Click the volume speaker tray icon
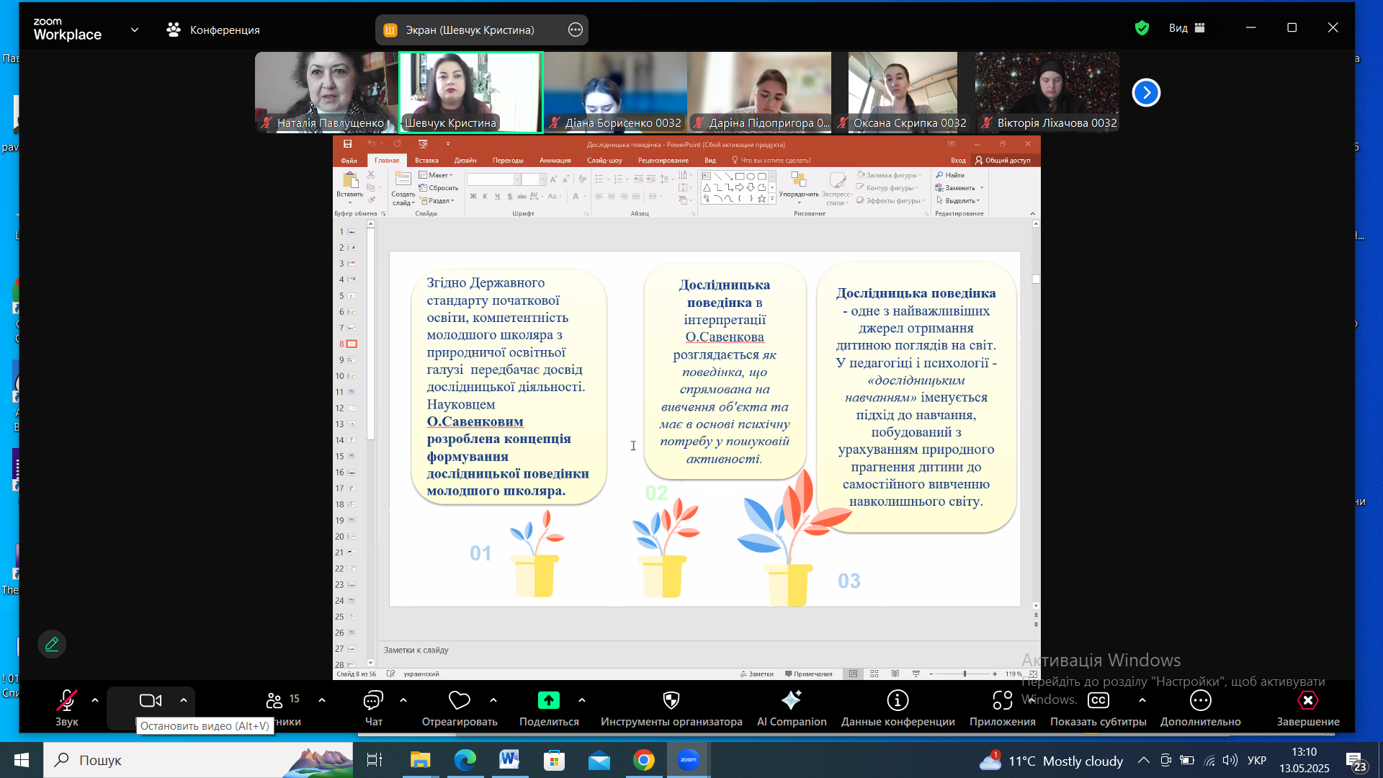The height and width of the screenshot is (778, 1383). [1230, 760]
